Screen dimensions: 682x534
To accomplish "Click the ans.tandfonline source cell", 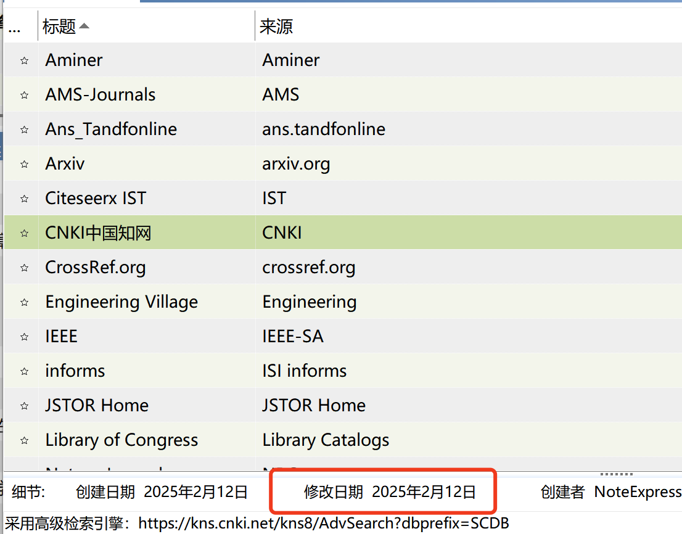I will [469, 129].
